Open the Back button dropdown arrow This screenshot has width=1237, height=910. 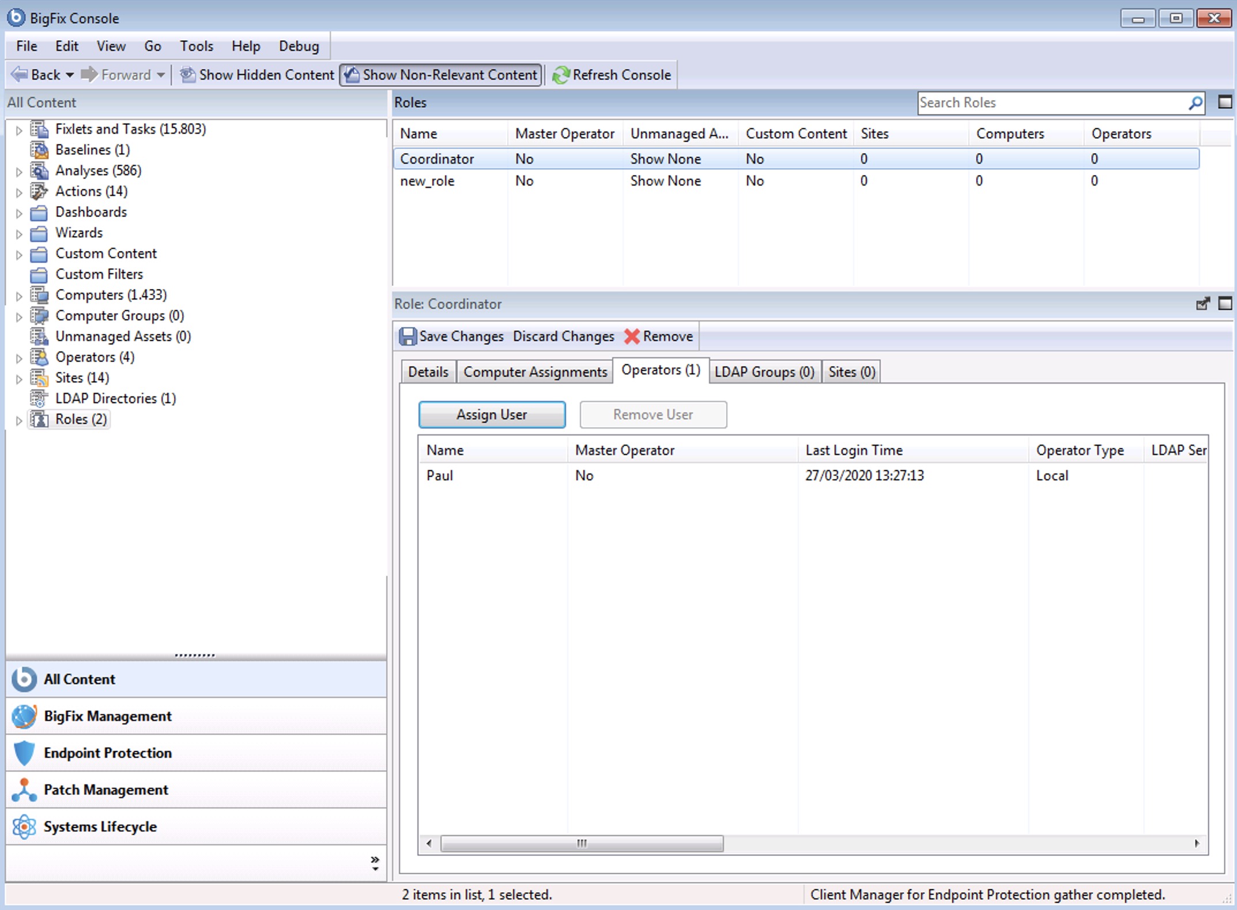70,74
